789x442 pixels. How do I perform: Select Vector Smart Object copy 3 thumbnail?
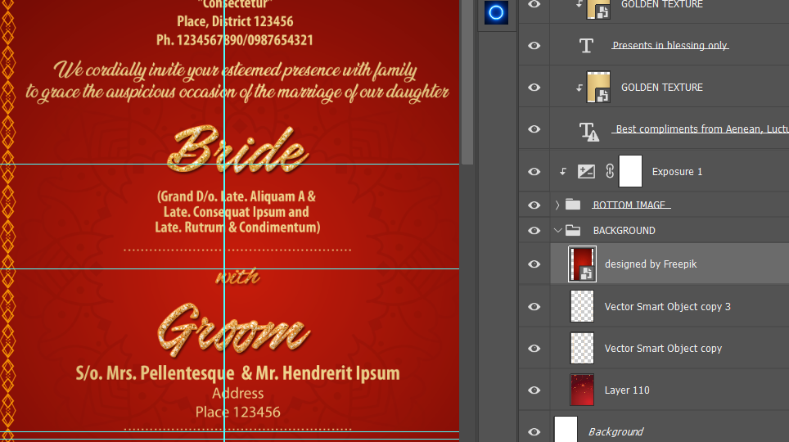pos(582,306)
